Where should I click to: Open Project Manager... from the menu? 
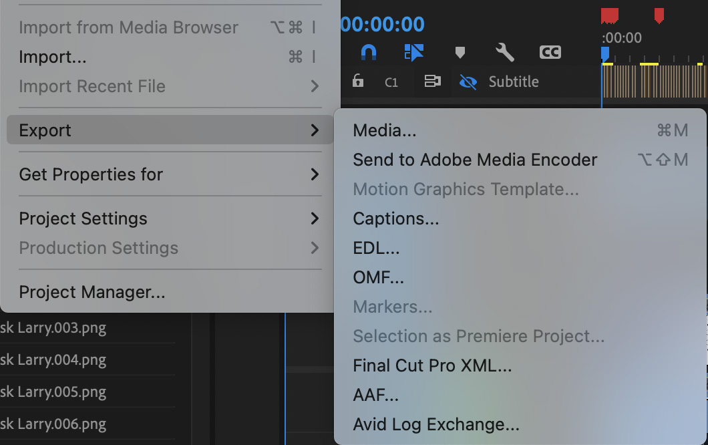(92, 292)
